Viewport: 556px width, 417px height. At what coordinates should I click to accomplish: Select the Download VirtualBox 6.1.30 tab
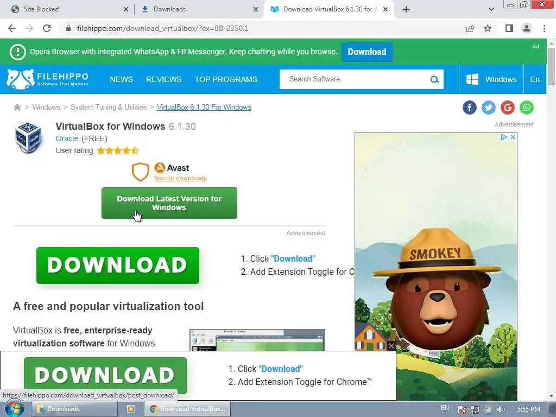(x=328, y=9)
